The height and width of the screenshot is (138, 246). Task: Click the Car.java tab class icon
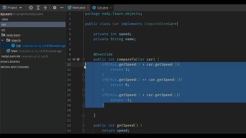[94, 8]
